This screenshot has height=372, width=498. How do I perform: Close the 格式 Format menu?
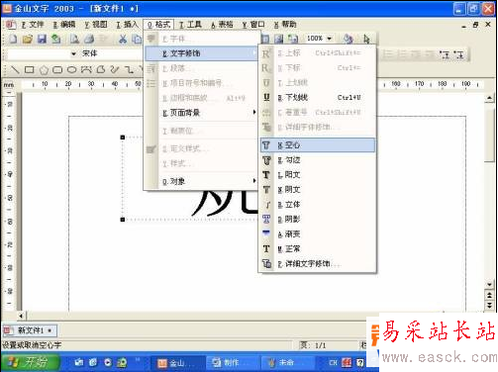pyautogui.click(x=158, y=25)
